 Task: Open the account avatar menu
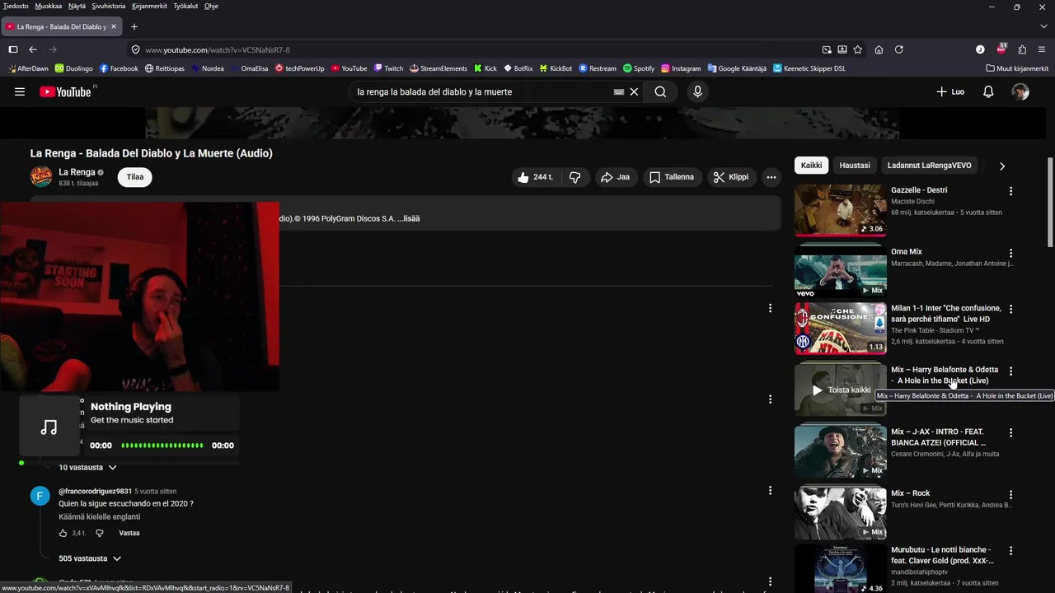pyautogui.click(x=1020, y=91)
